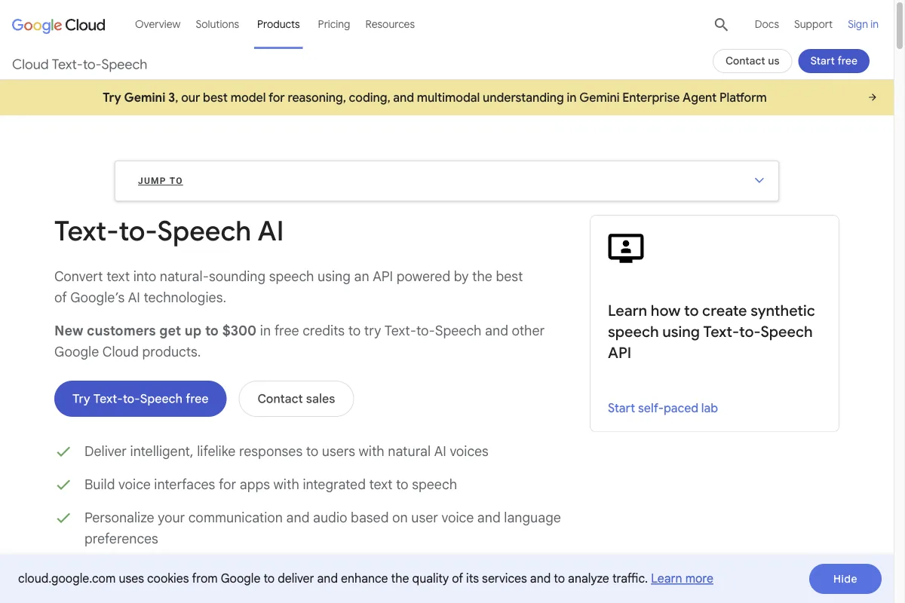Open the Solutions nav menu

pyautogui.click(x=217, y=24)
